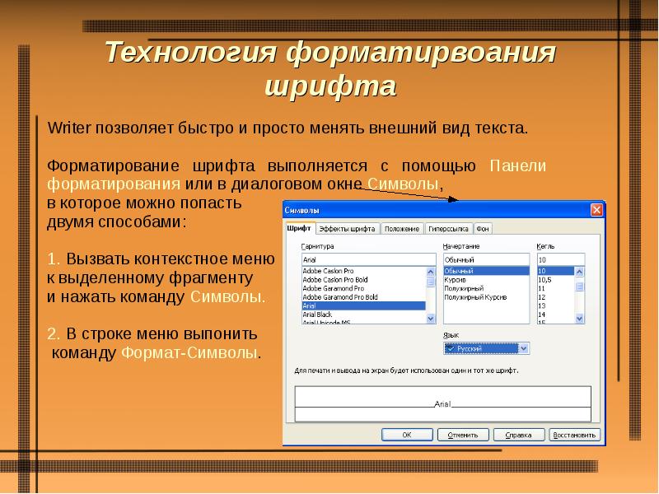Close the Символы dialog window
659x494 pixels.
click(596, 211)
